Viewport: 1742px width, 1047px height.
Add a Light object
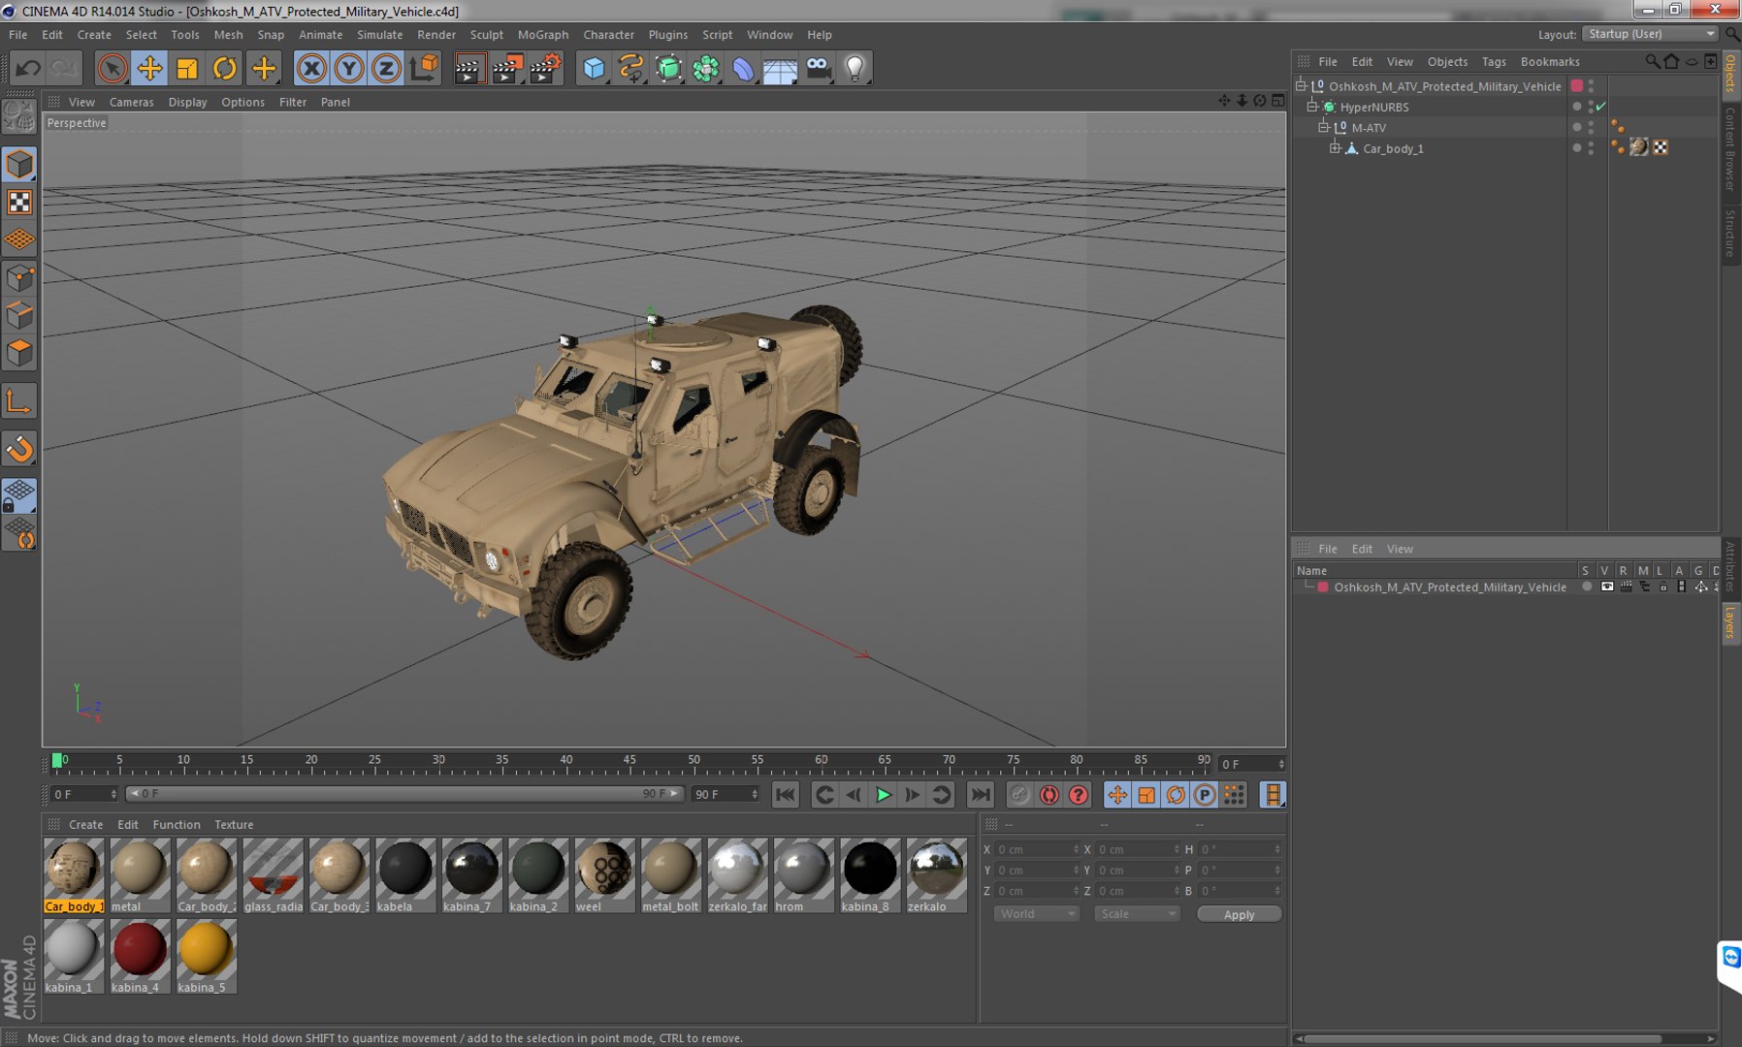click(x=855, y=68)
